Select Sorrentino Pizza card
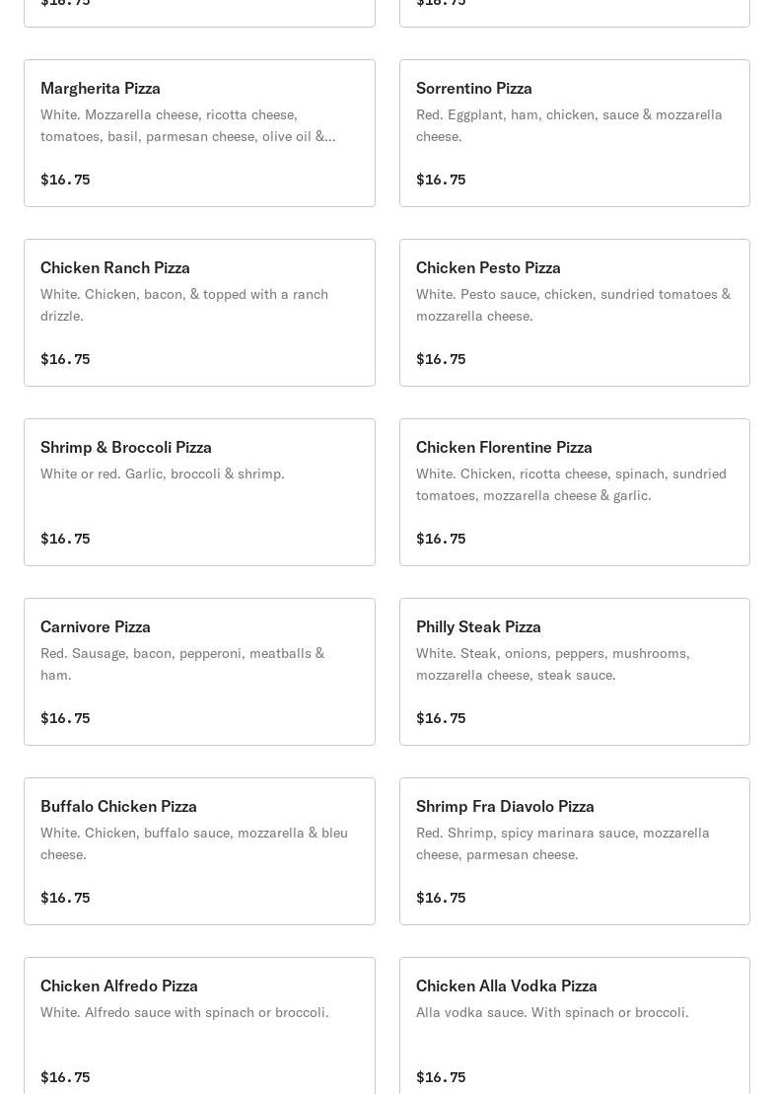This screenshot has width=774, height=1094. [574, 133]
